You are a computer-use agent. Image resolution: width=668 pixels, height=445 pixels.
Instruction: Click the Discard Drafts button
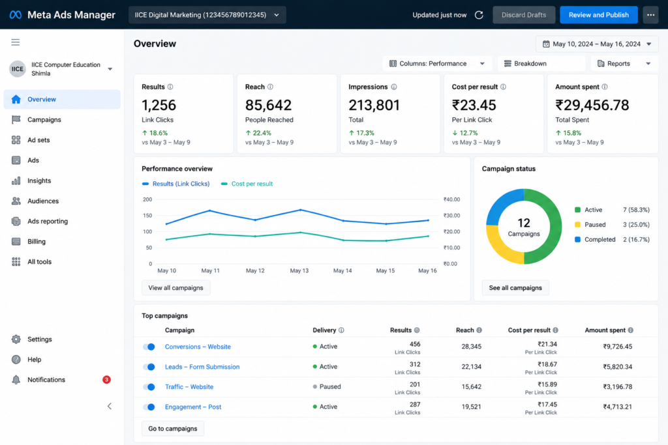point(524,15)
